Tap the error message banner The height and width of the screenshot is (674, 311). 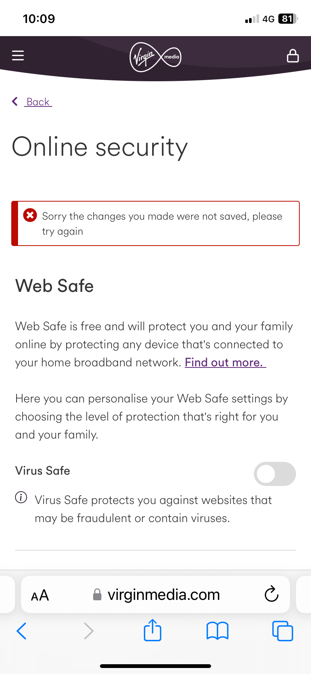[x=155, y=223]
